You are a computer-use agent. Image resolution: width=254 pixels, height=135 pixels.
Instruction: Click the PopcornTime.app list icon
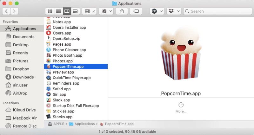coord(49,67)
